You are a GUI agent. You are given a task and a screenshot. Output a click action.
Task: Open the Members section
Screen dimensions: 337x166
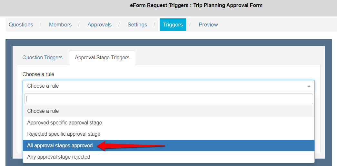coord(60,24)
